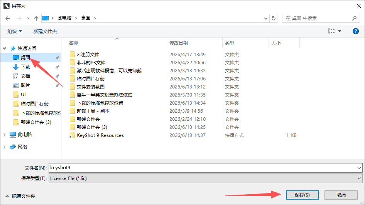
Task: Go up one folder level
Action: 36,18
